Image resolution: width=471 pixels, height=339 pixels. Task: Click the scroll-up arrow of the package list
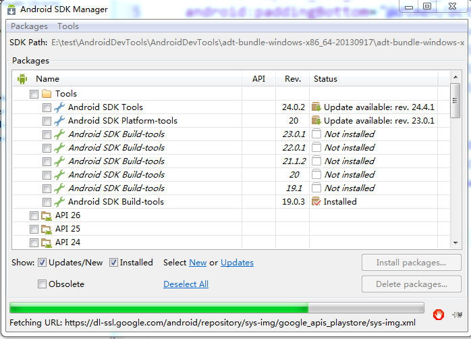(x=455, y=77)
